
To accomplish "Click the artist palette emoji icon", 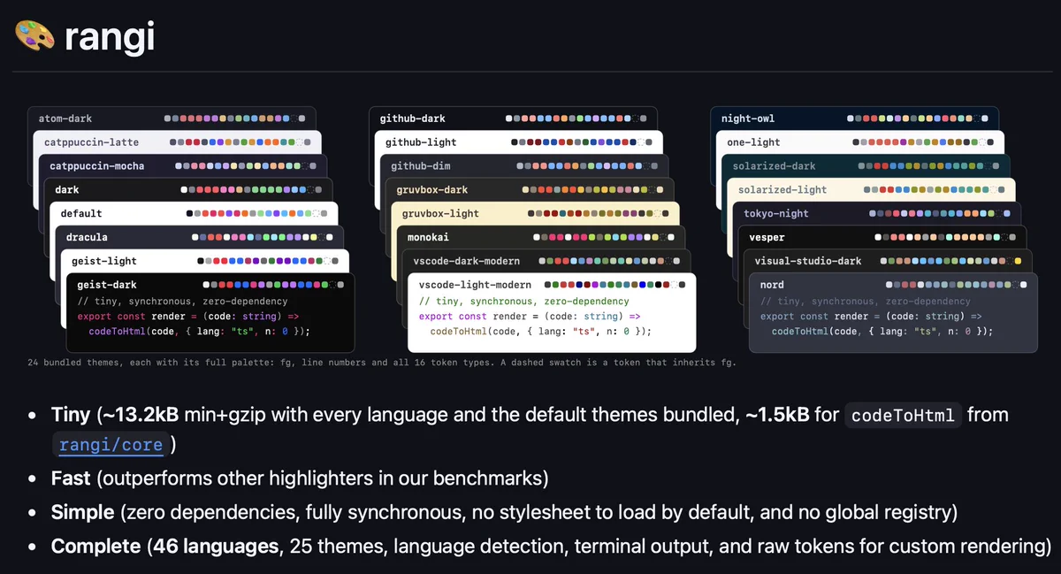I will point(35,35).
